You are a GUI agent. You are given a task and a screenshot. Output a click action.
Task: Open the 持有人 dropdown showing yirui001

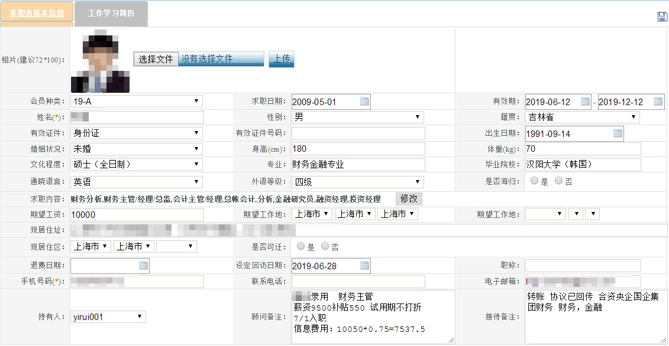point(108,317)
